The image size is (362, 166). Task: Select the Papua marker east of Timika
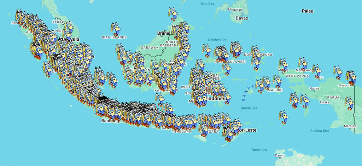click(x=349, y=103)
